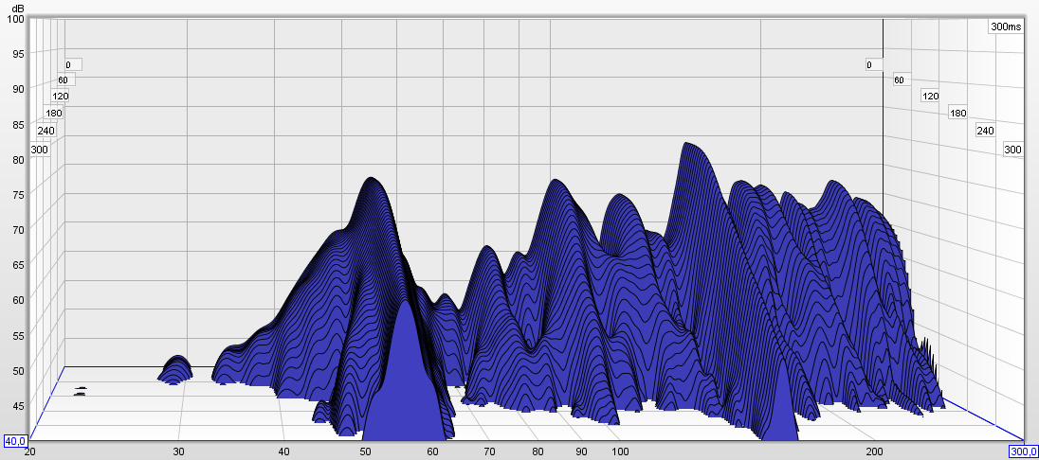Click the 80 Hz frequency axis label
This screenshot has width=1039, height=460.
tap(538, 451)
